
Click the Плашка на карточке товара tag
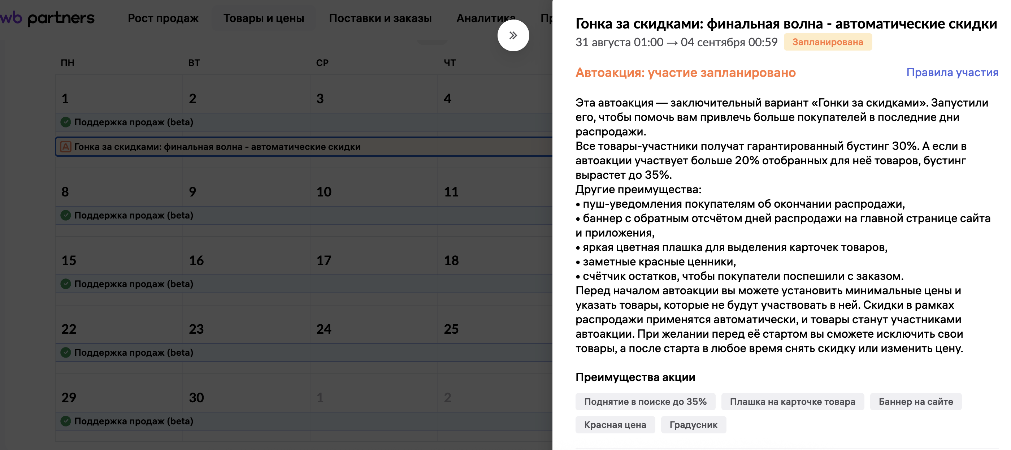point(793,402)
